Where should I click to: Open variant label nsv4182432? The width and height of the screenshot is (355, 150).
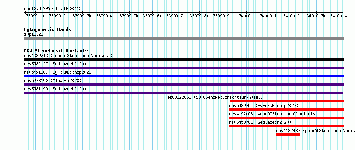tap(288, 131)
